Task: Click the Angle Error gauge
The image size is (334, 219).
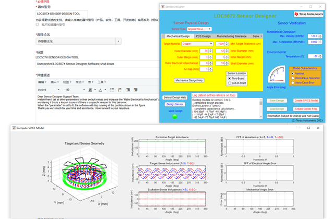Action: [x=277, y=74]
